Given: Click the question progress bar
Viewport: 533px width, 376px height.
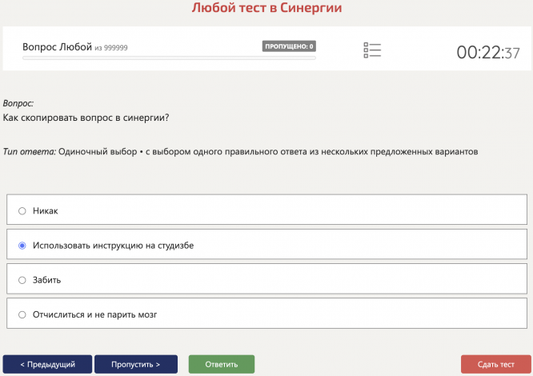Looking at the screenshot, I should click(x=169, y=58).
